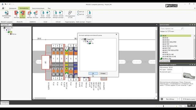Adjust the zoom slider in status bar
The height and width of the screenshot is (110, 196).
tap(163, 106)
